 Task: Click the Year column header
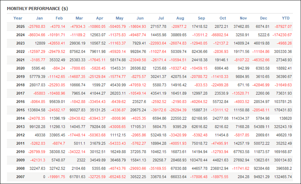click(x=18, y=18)
